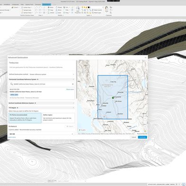This screenshot has width=186, height=186.
Task: Collapse Horizontal Coordinate Reference System section
Action: click(x=73, y=79)
